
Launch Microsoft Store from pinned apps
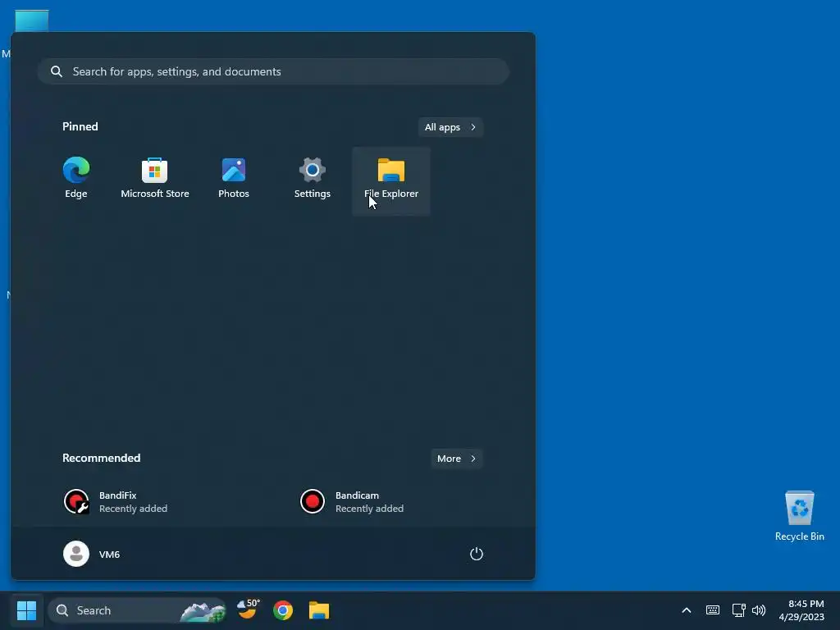155,179
